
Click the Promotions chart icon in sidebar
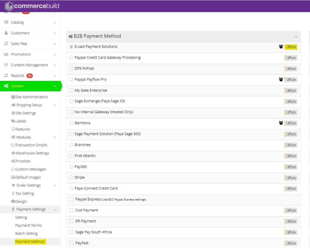click(6, 54)
